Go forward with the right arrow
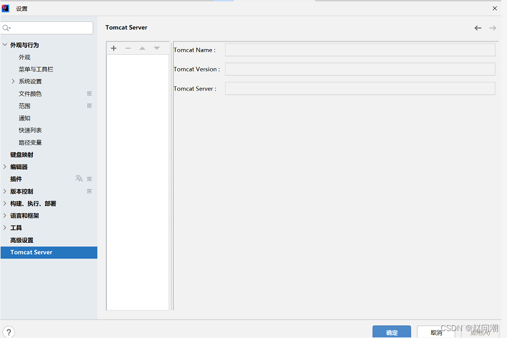 point(493,28)
